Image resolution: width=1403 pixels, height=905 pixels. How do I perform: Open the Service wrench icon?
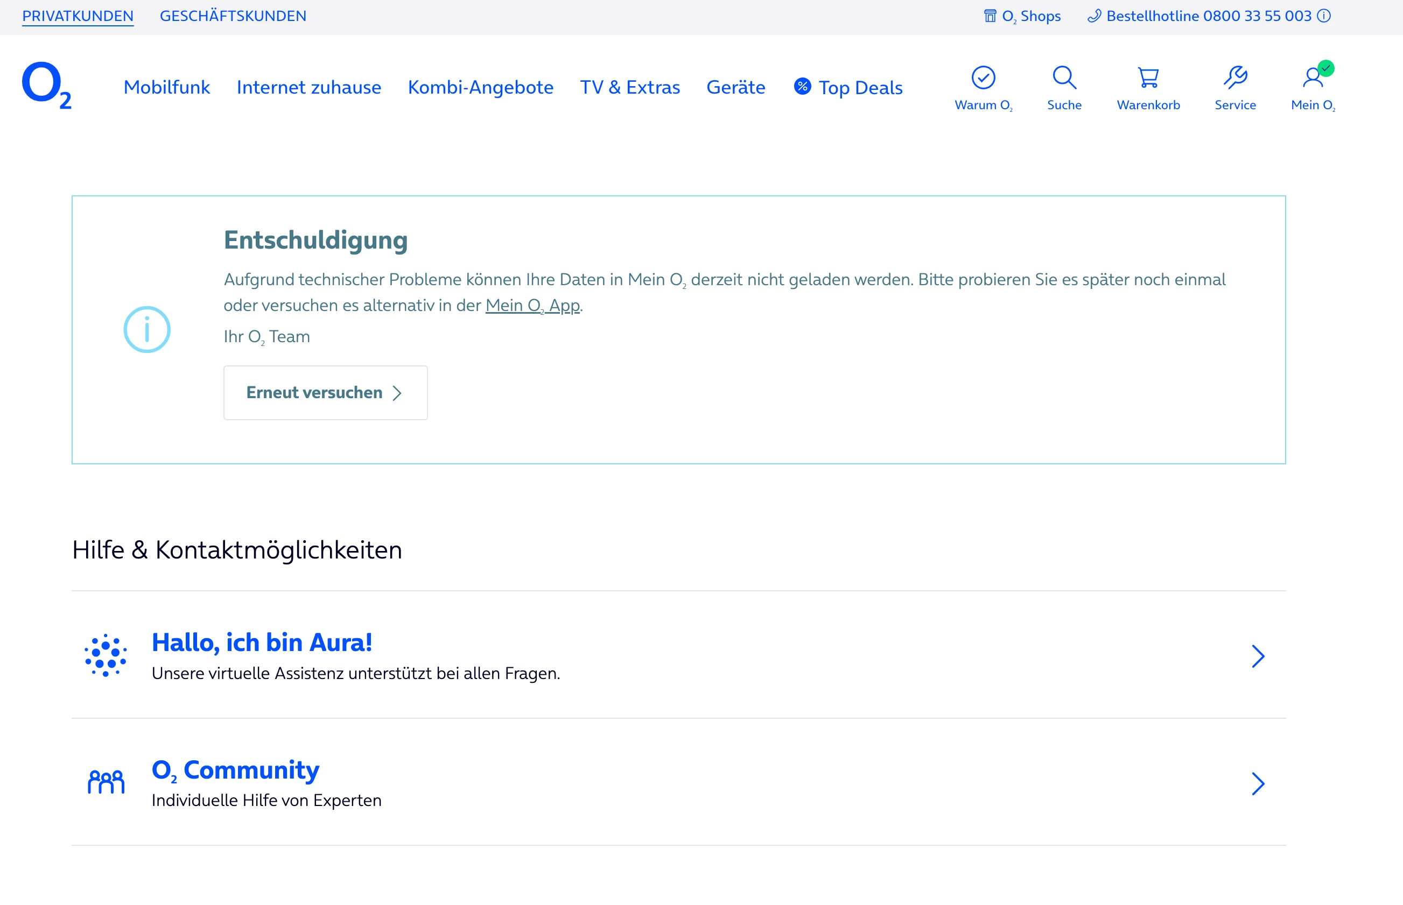point(1235,77)
